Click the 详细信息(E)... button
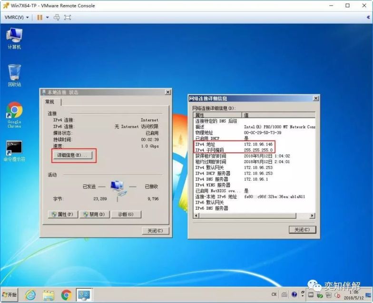 (72, 155)
